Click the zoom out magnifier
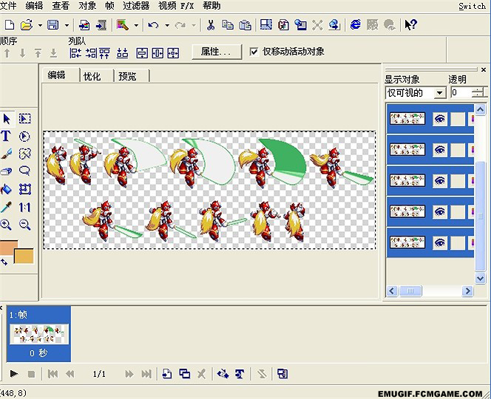Image resolution: width=491 pixels, height=399 pixels. tap(24, 225)
